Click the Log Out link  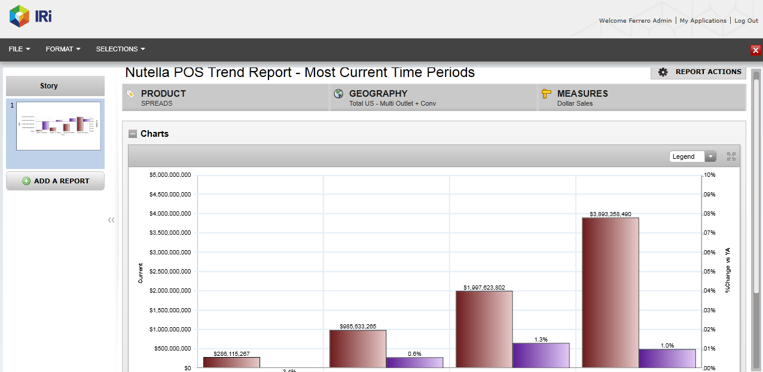pos(746,20)
